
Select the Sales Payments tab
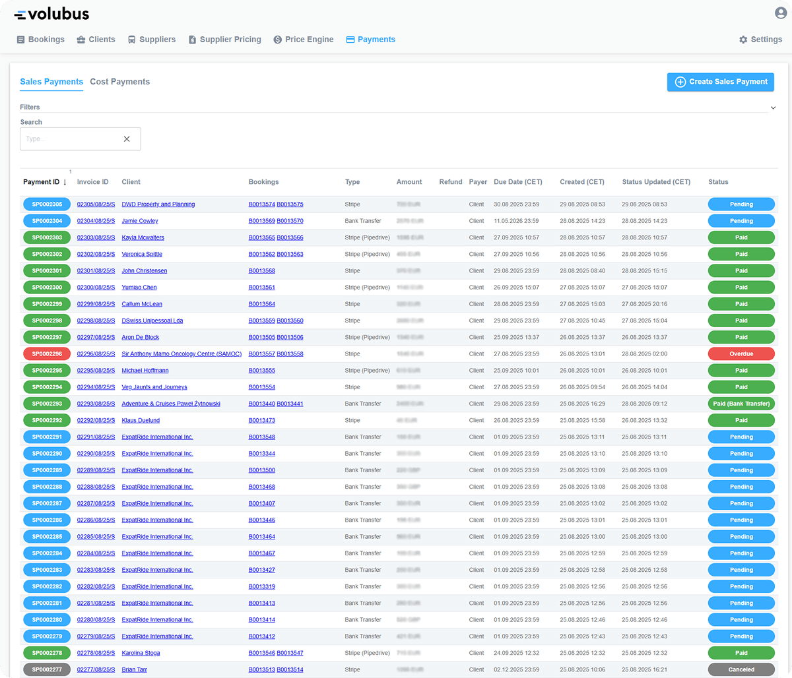[x=51, y=82]
